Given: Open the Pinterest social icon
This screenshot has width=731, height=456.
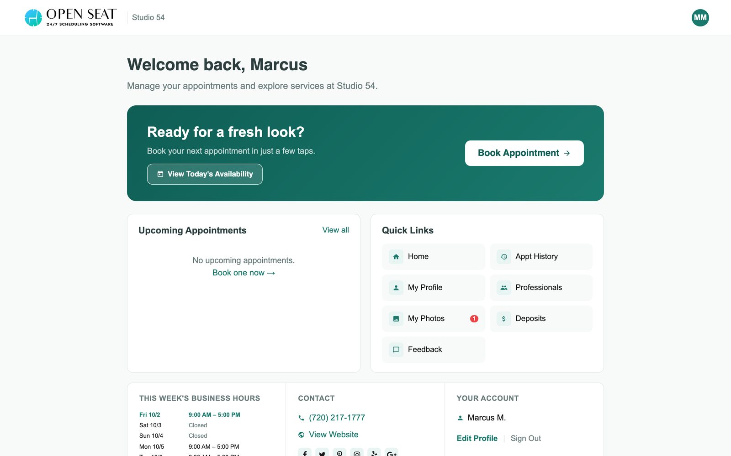Looking at the screenshot, I should tap(339, 453).
